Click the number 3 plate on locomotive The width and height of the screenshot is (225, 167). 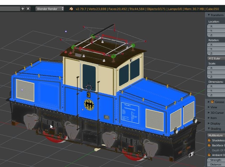point(88,95)
